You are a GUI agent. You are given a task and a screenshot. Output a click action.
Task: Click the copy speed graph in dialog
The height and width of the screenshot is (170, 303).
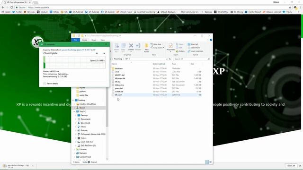click(74, 62)
